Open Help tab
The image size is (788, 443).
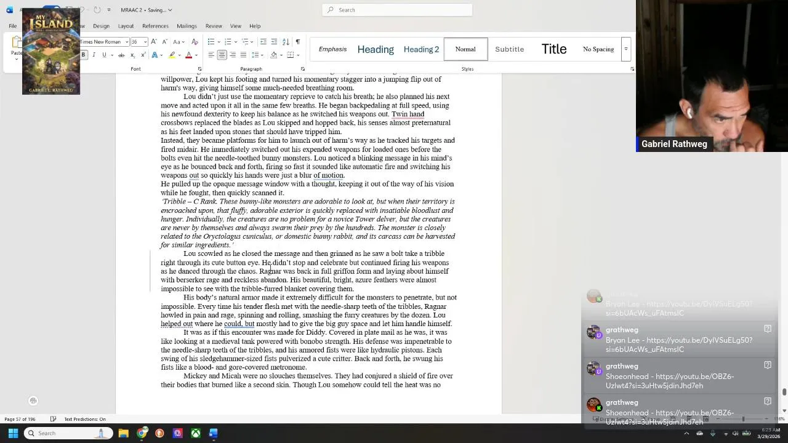(x=255, y=26)
